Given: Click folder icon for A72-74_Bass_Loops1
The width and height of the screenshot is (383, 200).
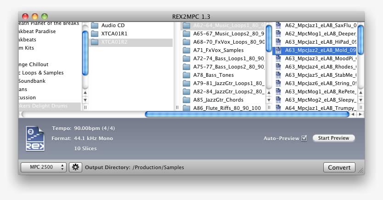Looking at the screenshot, I should [186, 59].
